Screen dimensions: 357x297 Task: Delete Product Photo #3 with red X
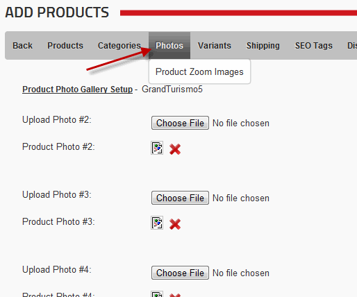click(x=175, y=224)
